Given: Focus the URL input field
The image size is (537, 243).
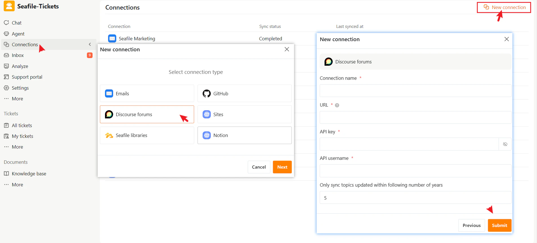Looking at the screenshot, I should (x=415, y=117).
